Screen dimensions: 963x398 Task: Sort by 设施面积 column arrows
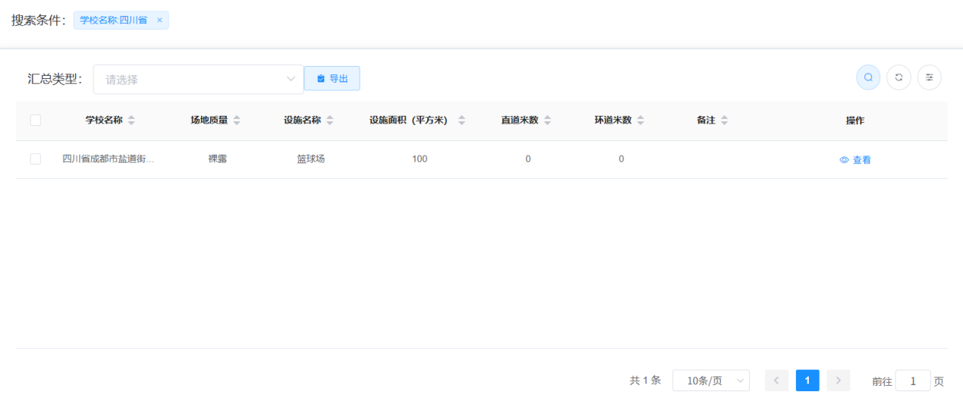(461, 121)
